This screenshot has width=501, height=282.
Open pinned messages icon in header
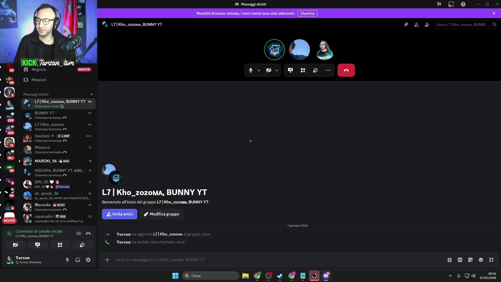pyautogui.click(x=406, y=24)
